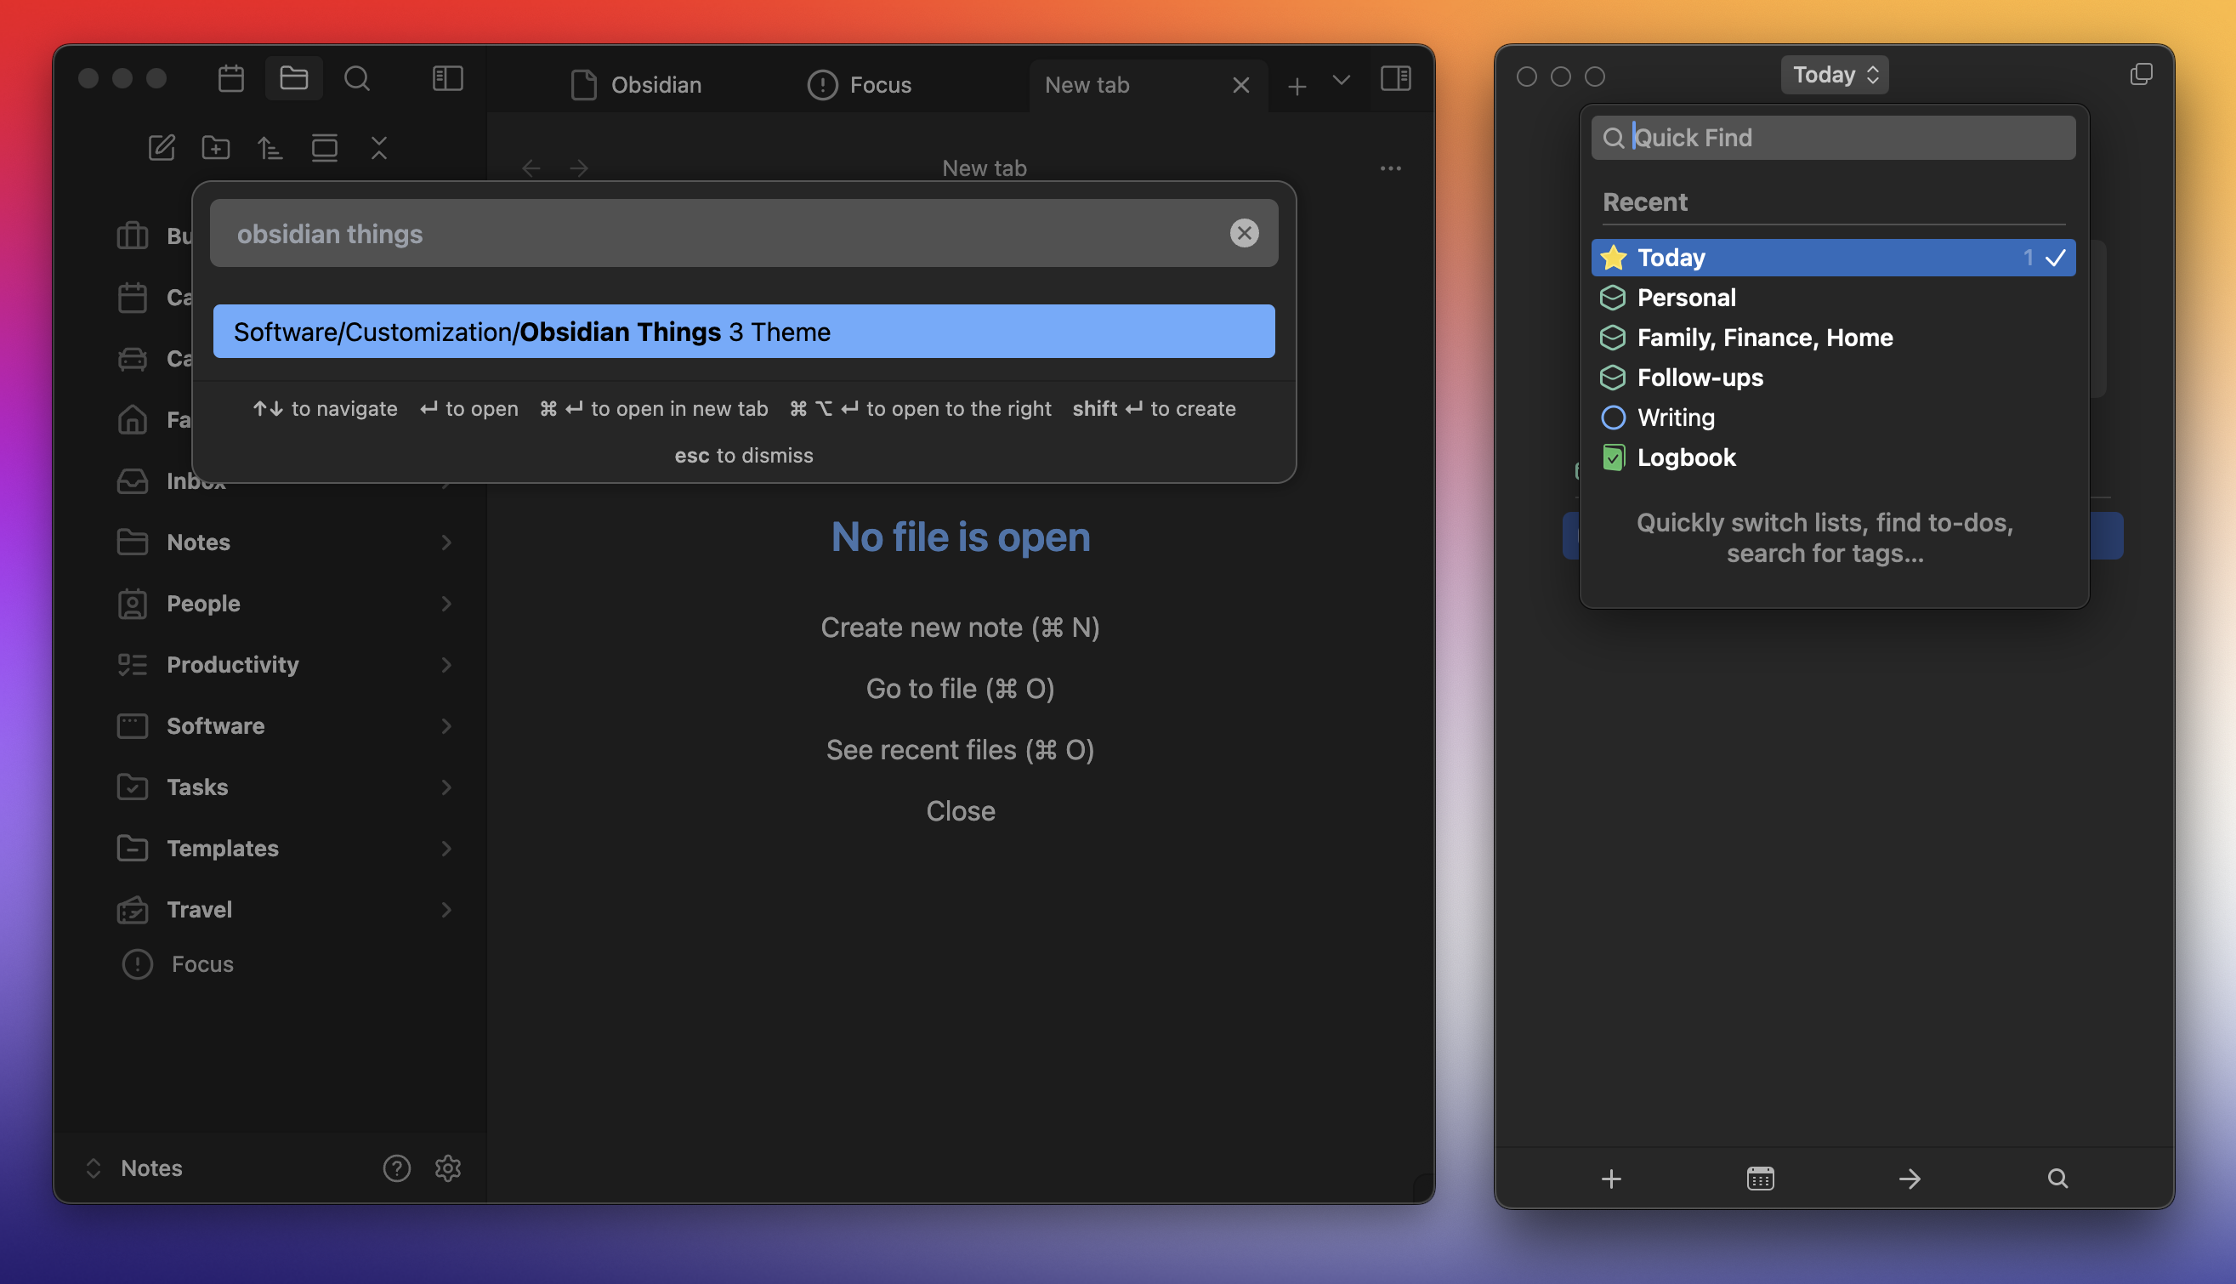This screenshot has width=2236, height=1284.
Task: Open the Obsidian Things 3 Theme result
Action: (x=743, y=332)
